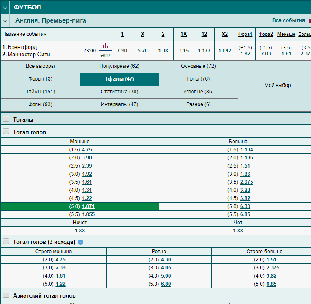Screen dimensions: 311x304
Task: Tick the Азиатский тотал голов checkbox
Action: tap(6, 295)
